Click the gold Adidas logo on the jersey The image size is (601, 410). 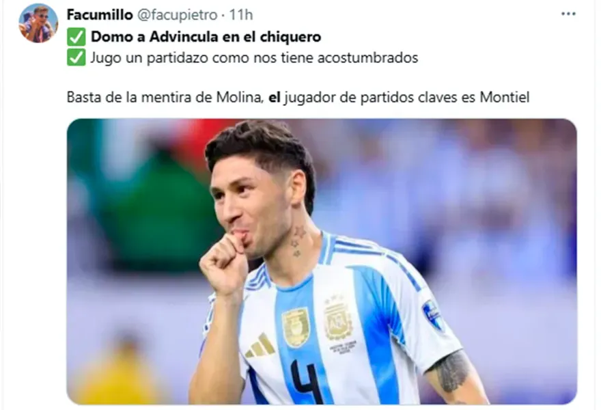pyautogui.click(x=260, y=346)
